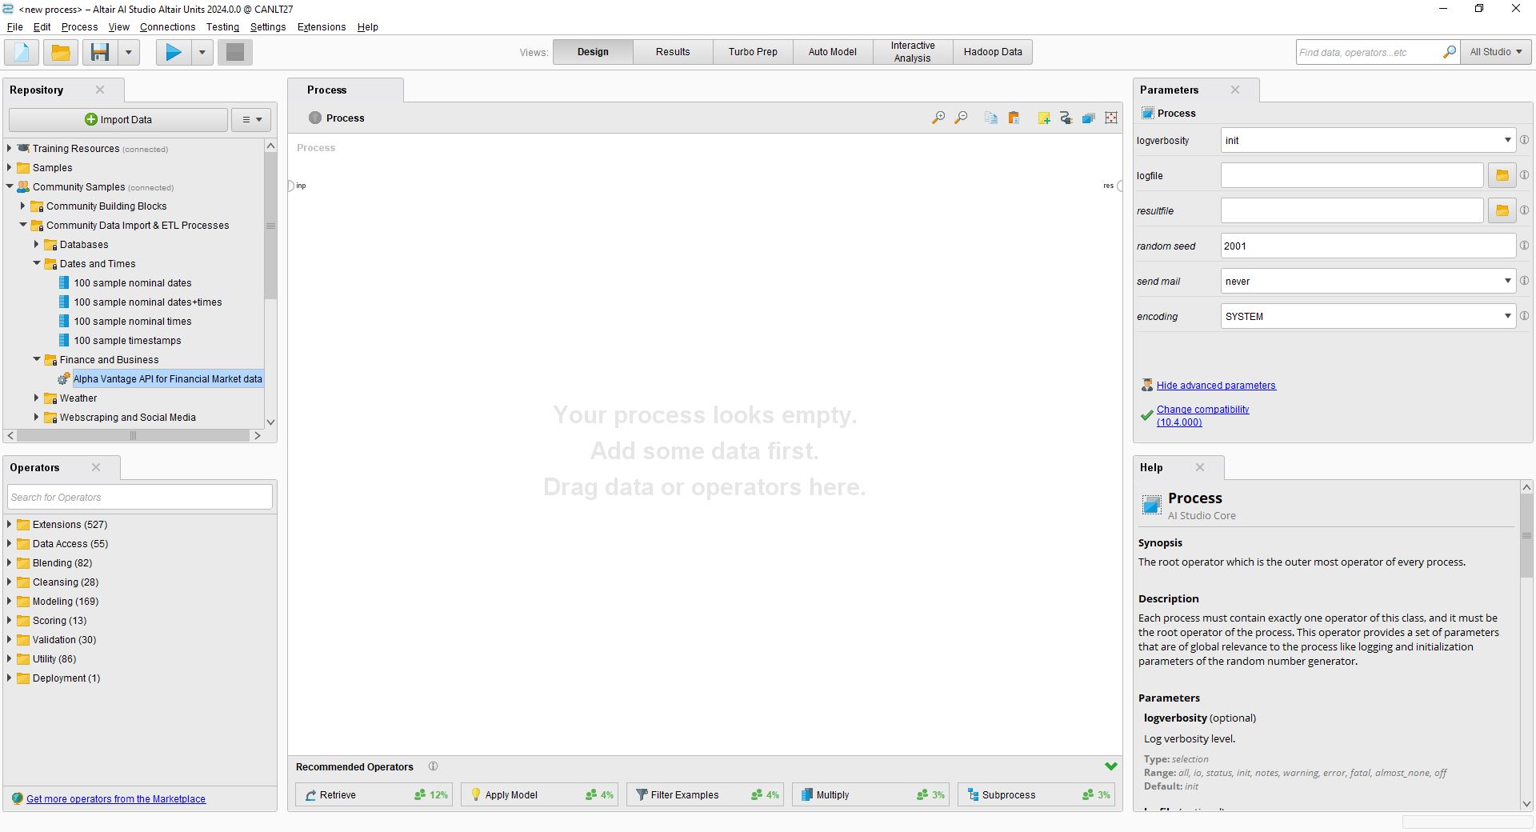Click the save process floppy icon
This screenshot has width=1536, height=832.
100,53
